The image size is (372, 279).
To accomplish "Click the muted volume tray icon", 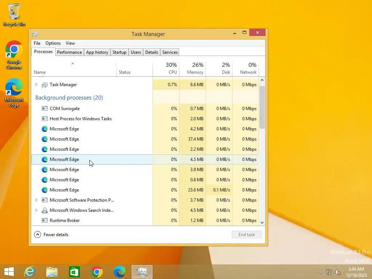I will click(338, 272).
